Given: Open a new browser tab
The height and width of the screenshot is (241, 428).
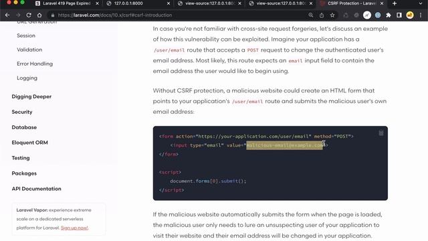Looking at the screenshot, I should coord(395,3).
